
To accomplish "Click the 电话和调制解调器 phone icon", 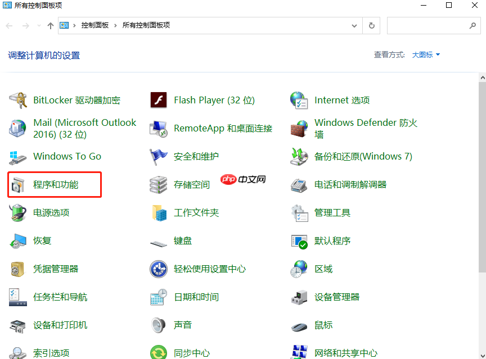I will coord(299,185).
